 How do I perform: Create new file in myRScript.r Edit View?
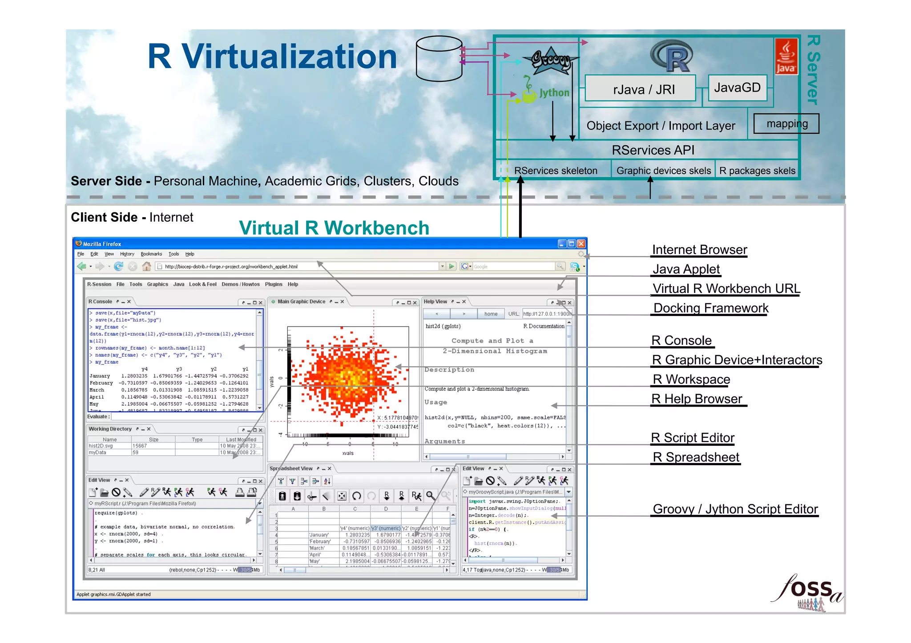pyautogui.click(x=93, y=492)
